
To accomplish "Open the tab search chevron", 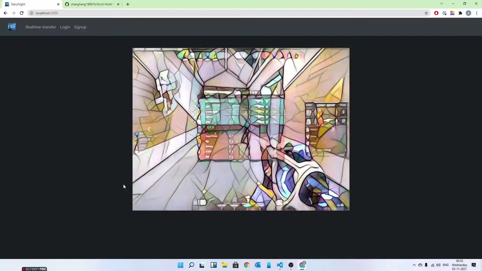I will (x=442, y=4).
